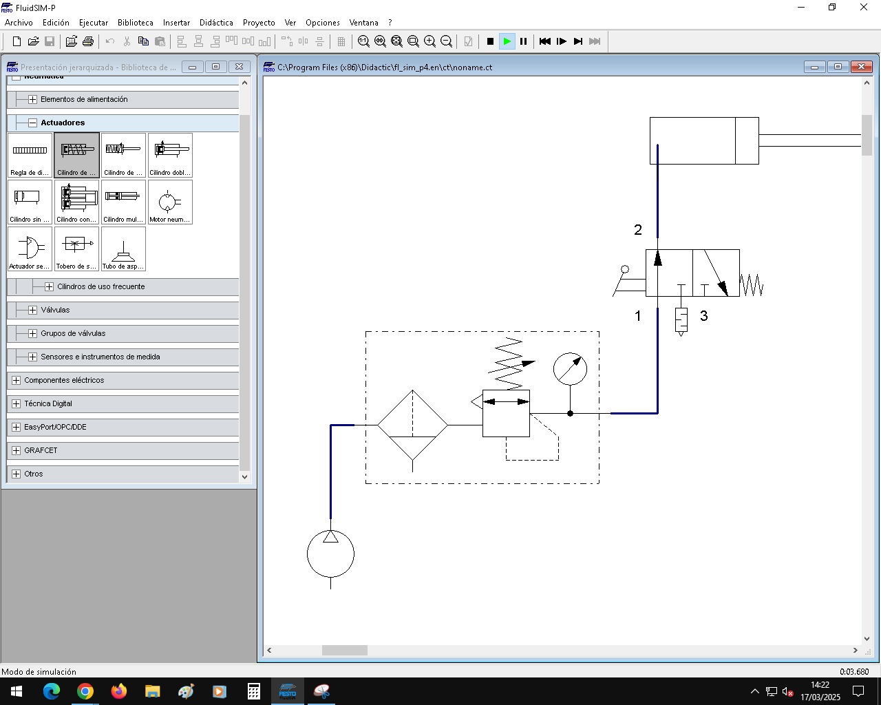Expand 'Elementos de alimentación' tree node
Image resolution: width=881 pixels, height=705 pixels.
(32, 99)
